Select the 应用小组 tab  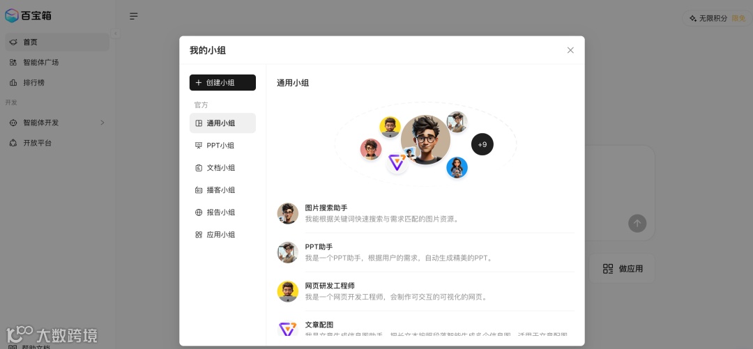point(222,234)
